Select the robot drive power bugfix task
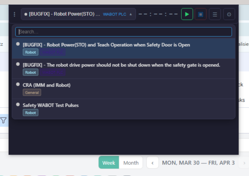Screen dimensions: 249x176 pos(121,65)
